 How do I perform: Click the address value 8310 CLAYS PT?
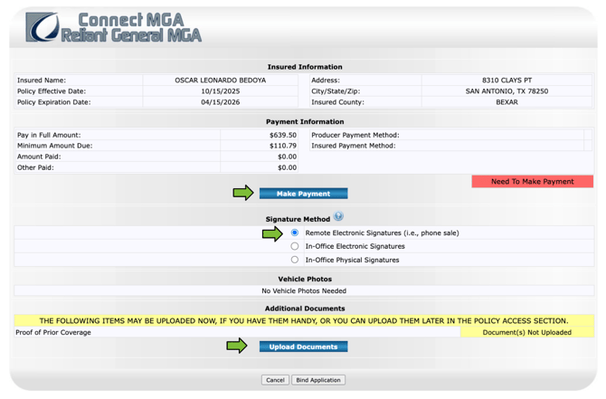(507, 81)
